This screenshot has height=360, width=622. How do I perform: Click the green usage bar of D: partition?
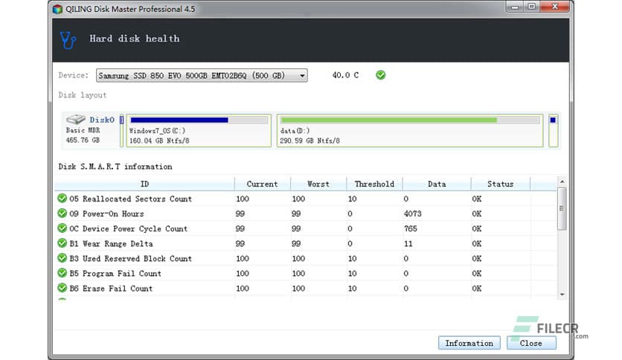[388, 120]
